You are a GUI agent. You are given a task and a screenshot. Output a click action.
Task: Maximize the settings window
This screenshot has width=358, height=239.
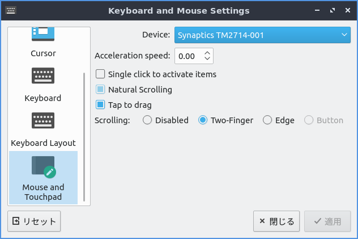click(x=332, y=10)
